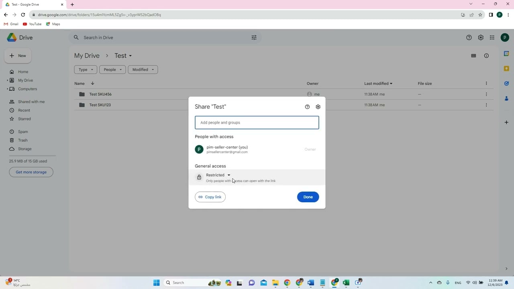Open Google apps grid
Viewport: 514px width, 289px height.
(492, 38)
